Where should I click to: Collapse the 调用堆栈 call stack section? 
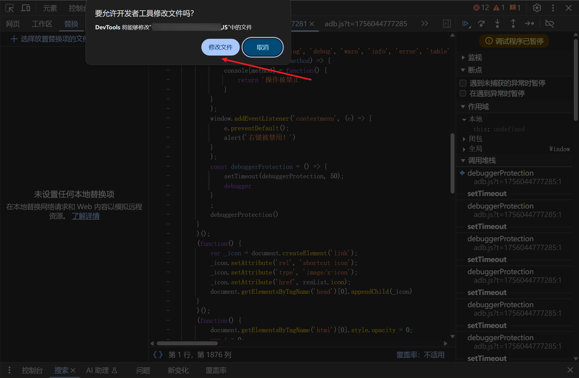(481, 160)
